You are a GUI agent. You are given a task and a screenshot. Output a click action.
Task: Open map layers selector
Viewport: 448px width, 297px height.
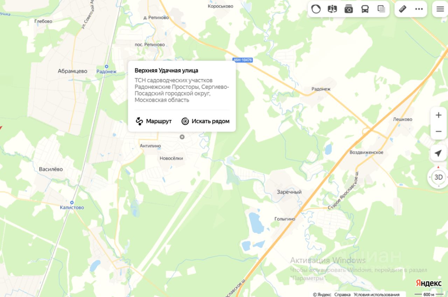[381, 9]
